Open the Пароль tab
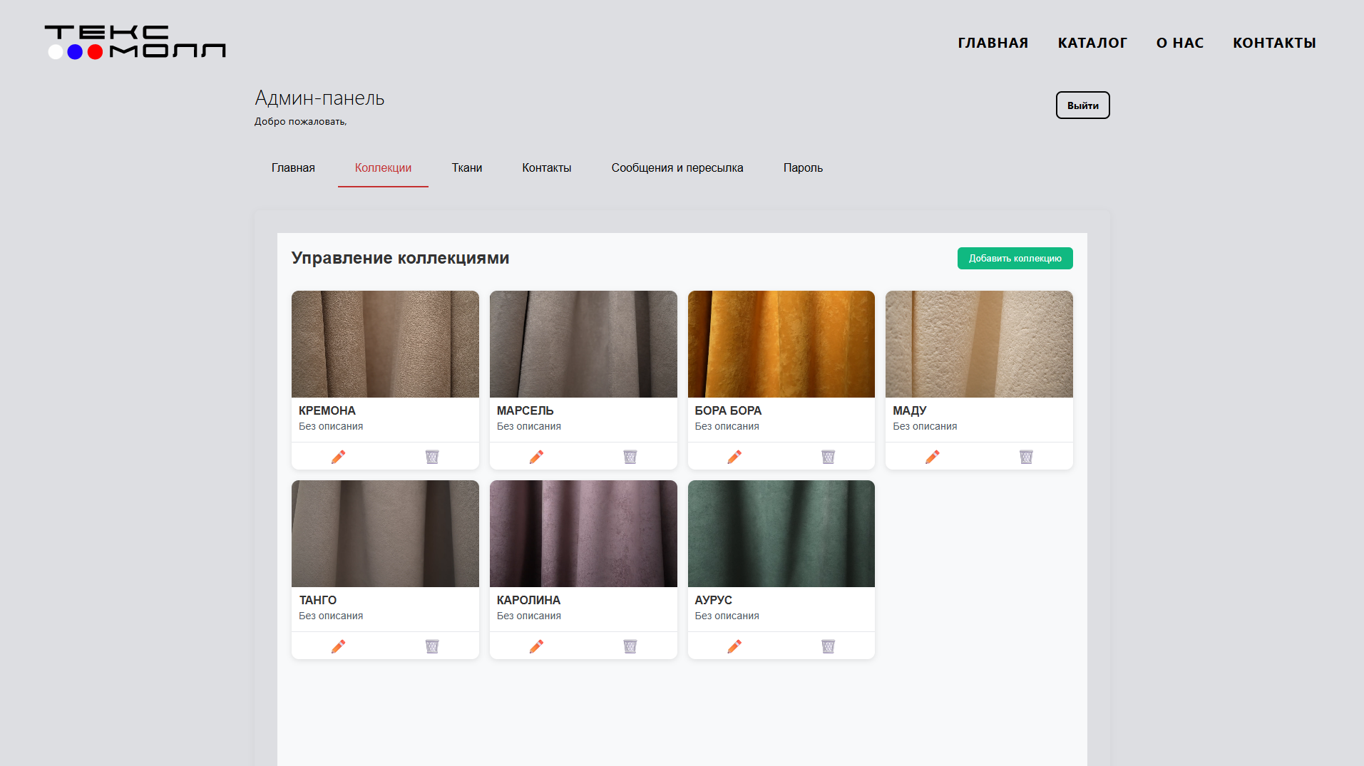The width and height of the screenshot is (1364, 766). [x=803, y=168]
